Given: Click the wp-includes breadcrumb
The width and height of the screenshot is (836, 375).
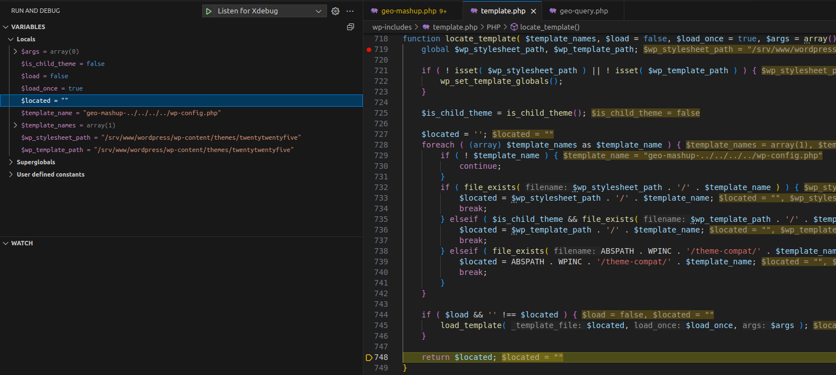Looking at the screenshot, I should pyautogui.click(x=391, y=27).
